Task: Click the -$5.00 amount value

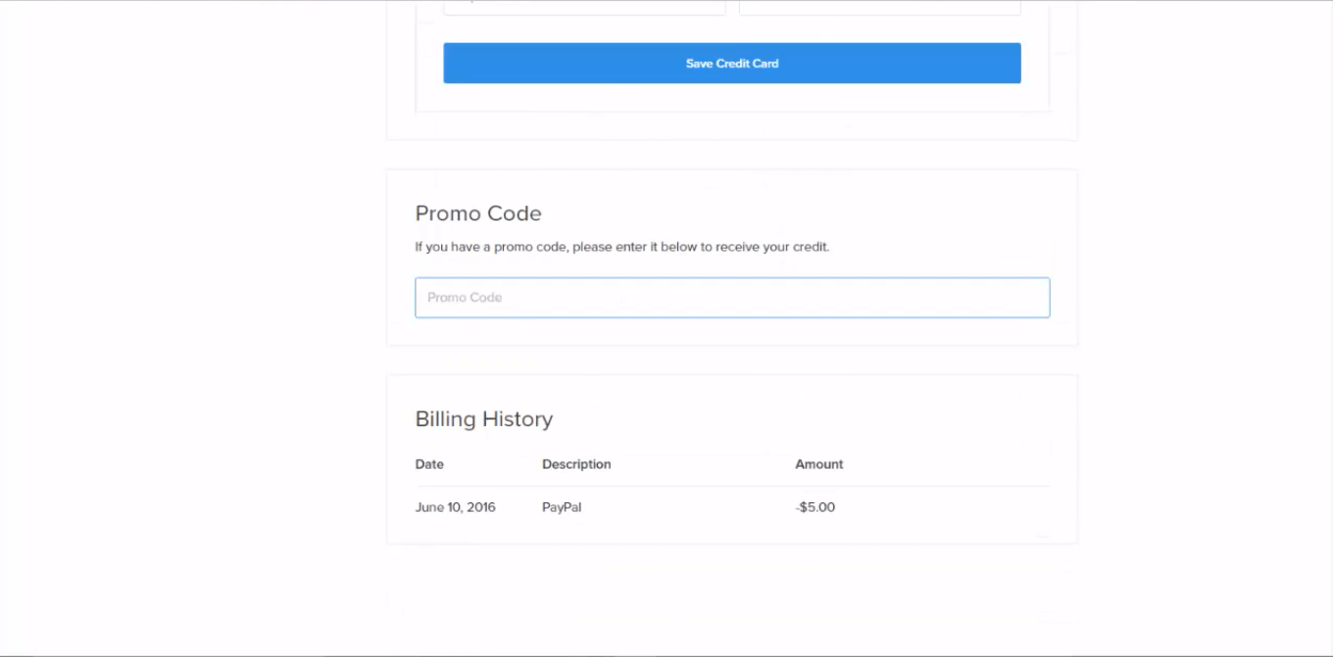Action: (x=815, y=507)
